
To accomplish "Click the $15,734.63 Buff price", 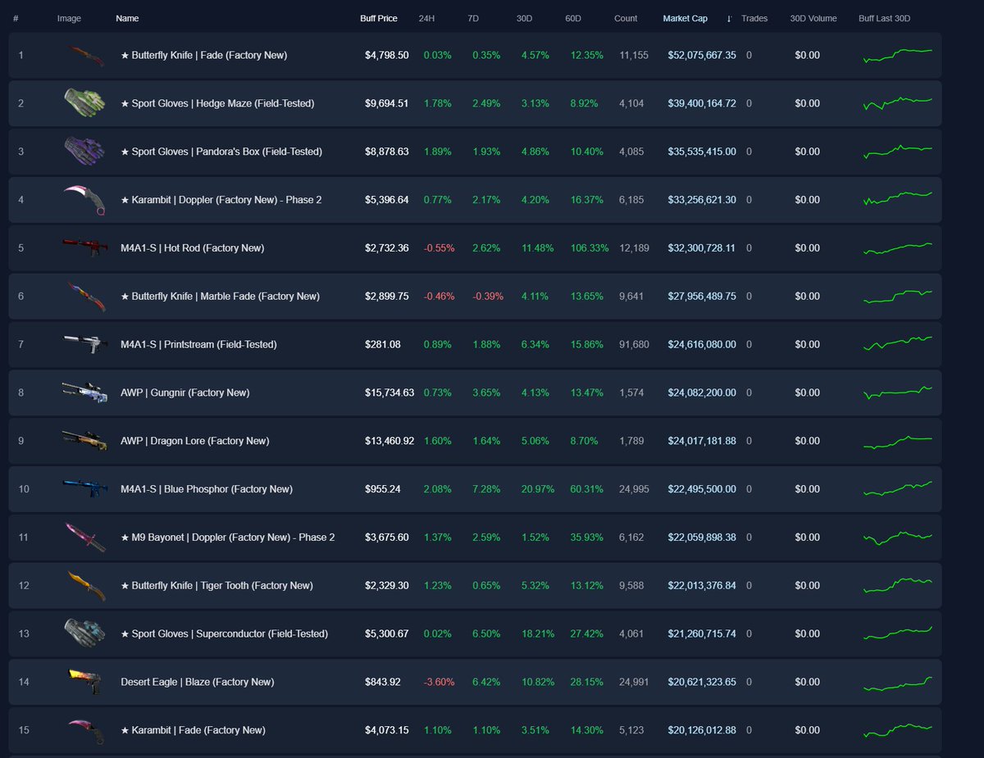I will point(389,393).
